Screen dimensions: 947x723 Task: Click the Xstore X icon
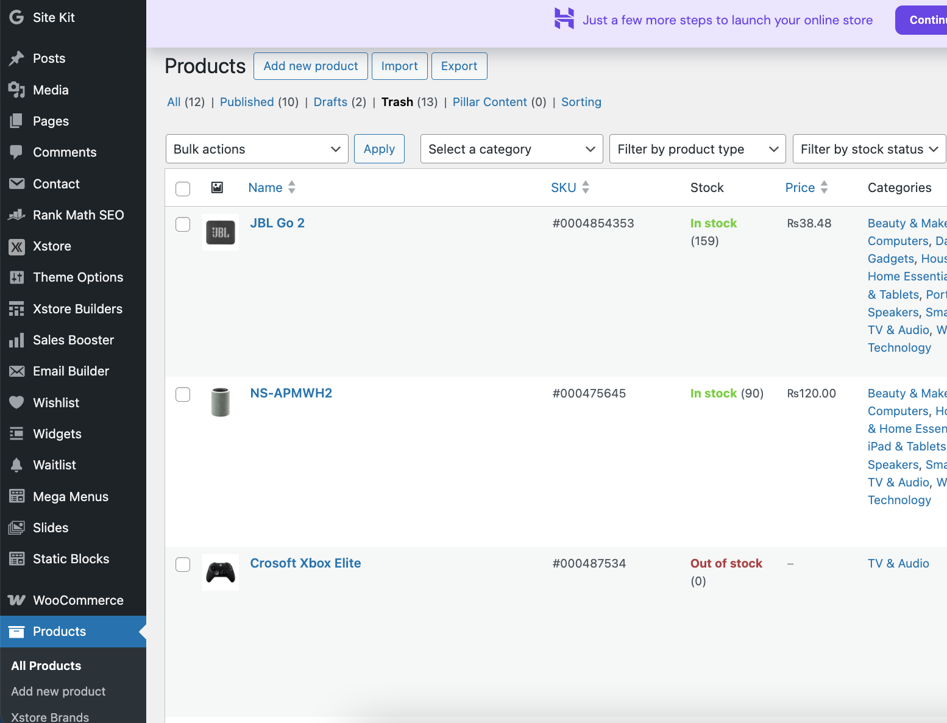point(16,246)
